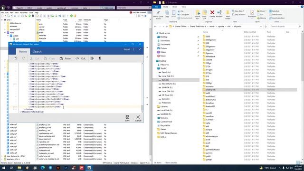Choose XML syntax in text editor toolbar

pos(80,58)
